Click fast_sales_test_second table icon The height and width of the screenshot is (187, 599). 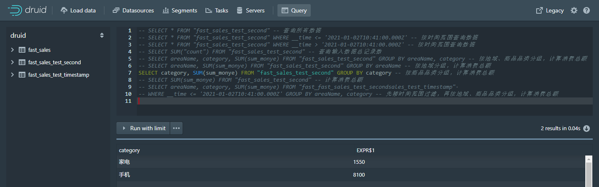pos(22,63)
